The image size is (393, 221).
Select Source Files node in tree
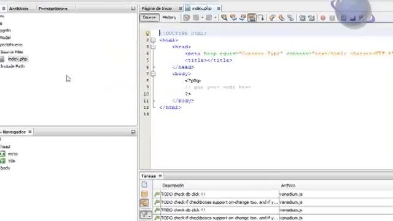[x=12, y=52]
